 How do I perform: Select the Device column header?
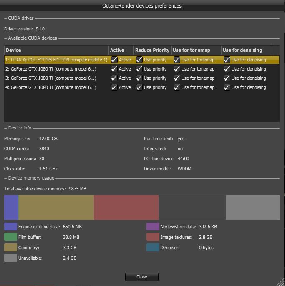pyautogui.click(x=56, y=50)
